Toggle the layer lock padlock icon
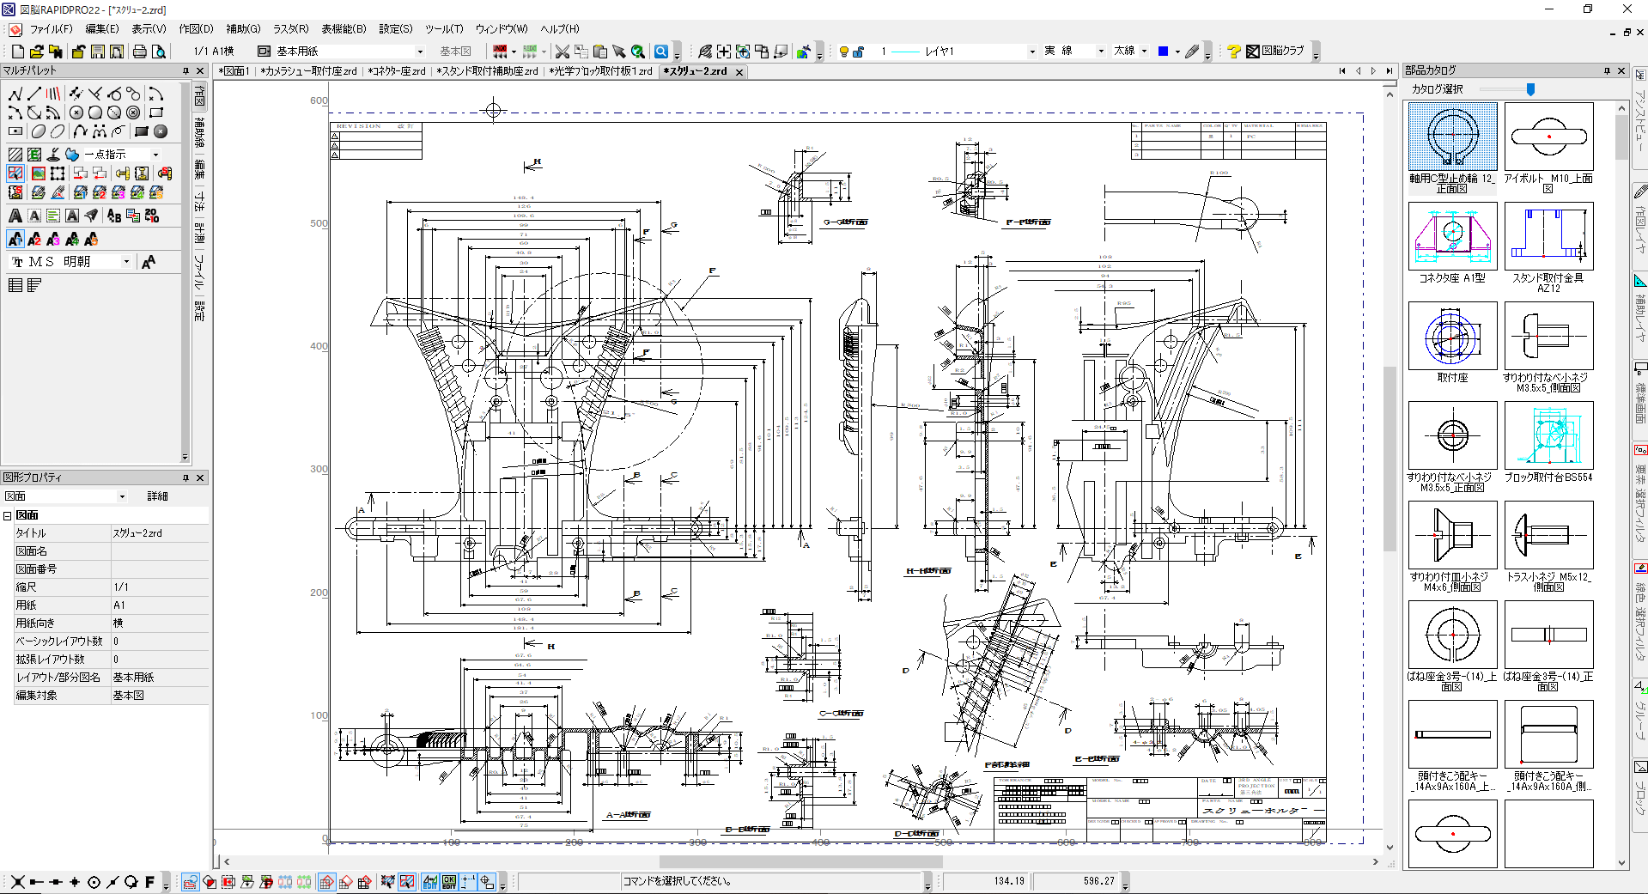Screen dimensions: 1648x894 (858, 52)
